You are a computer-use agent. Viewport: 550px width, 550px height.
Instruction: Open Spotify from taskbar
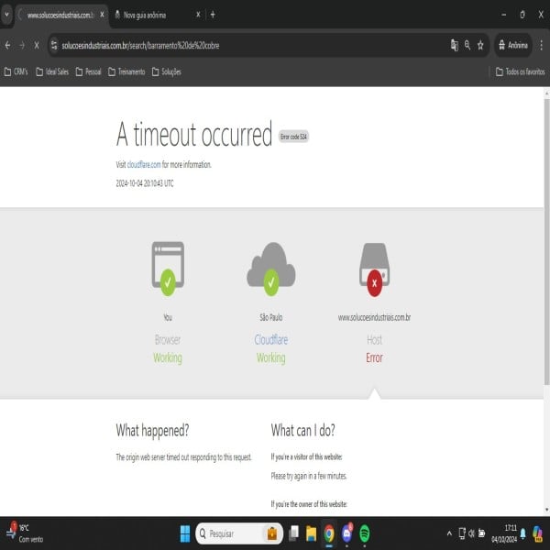[365, 533]
